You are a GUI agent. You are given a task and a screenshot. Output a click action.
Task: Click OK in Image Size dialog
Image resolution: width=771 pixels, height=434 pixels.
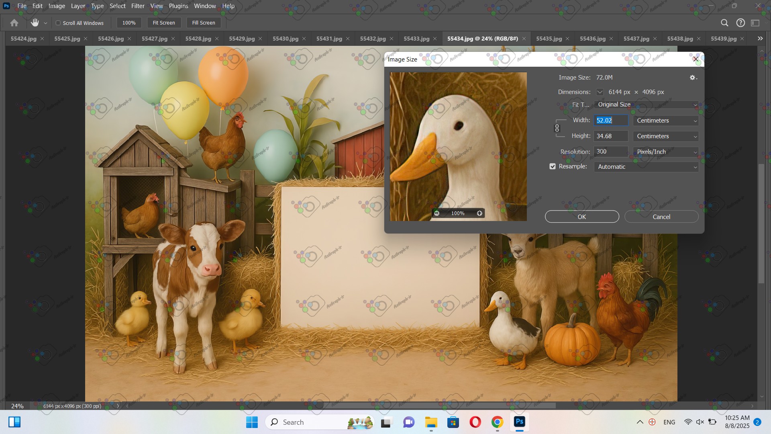(x=581, y=217)
